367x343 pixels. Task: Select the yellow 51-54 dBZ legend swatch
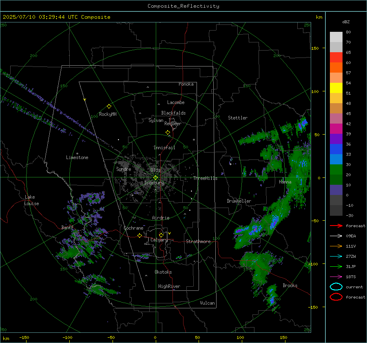336,88
